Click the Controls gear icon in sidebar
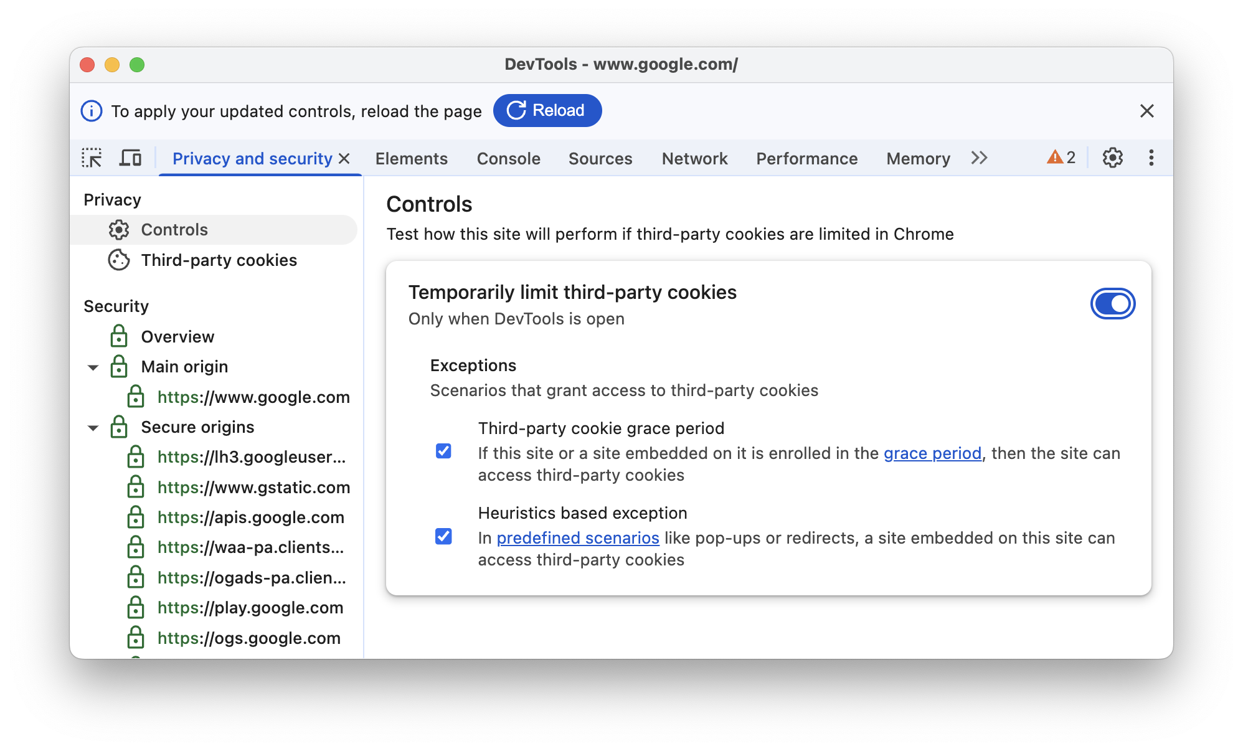The width and height of the screenshot is (1243, 751). click(x=118, y=229)
